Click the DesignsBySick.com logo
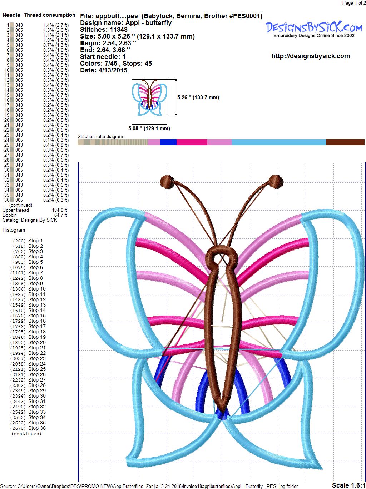366x489 pixels. pos(313,29)
